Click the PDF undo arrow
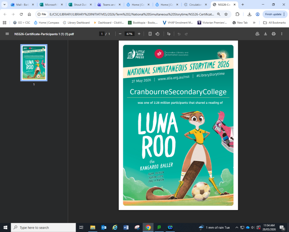Viewport: 289px width, 232px height. (179, 34)
